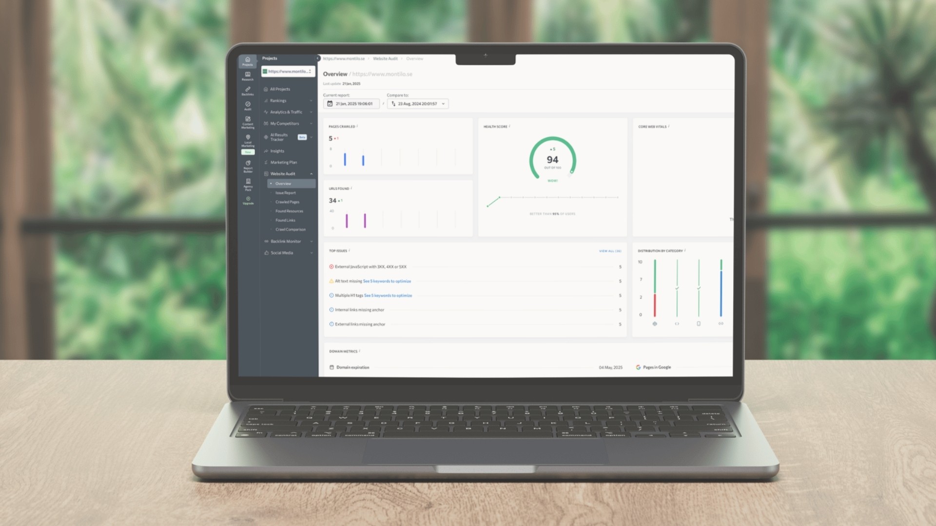Click View All link in Top Issues
This screenshot has width=936, height=526.
click(x=610, y=251)
